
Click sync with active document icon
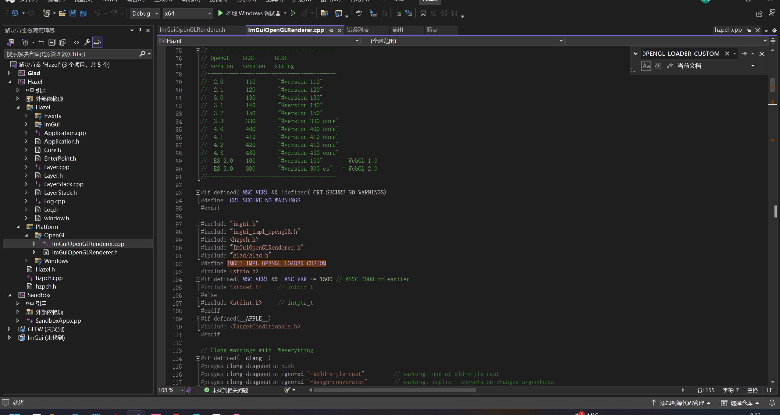point(41,42)
